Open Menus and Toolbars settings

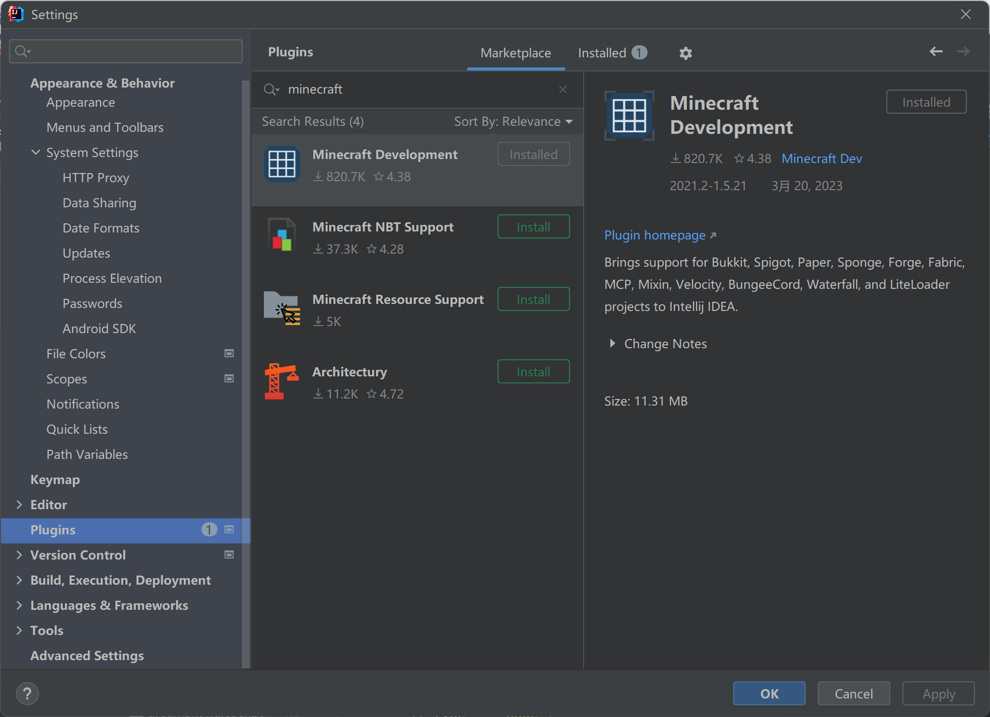[x=105, y=127]
